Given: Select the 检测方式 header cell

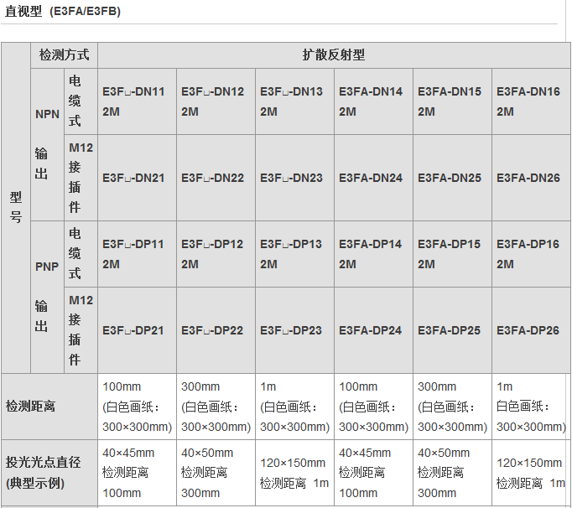Looking at the screenshot, I should point(64,55).
